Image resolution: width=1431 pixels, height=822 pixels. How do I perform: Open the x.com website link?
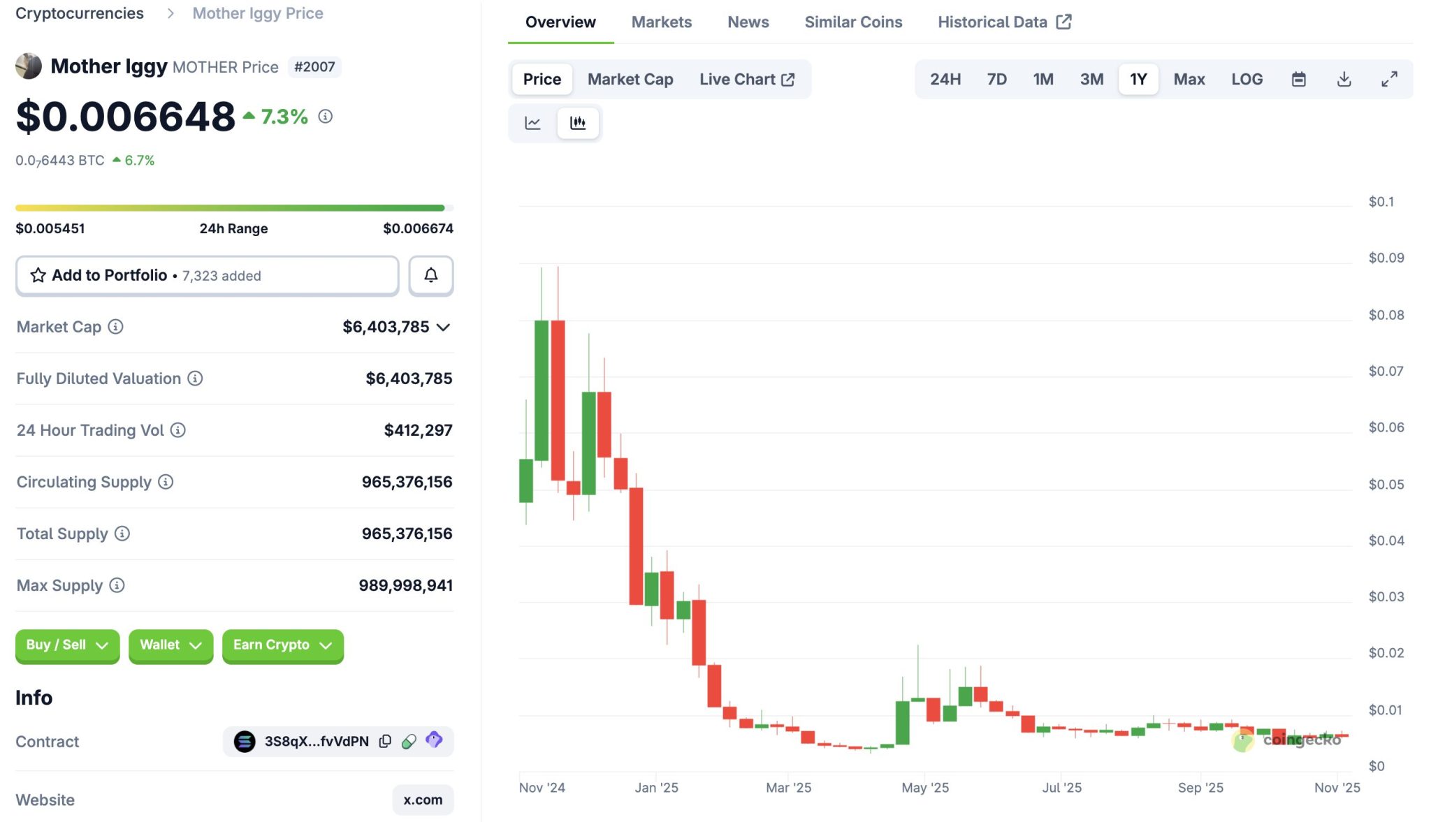point(423,800)
